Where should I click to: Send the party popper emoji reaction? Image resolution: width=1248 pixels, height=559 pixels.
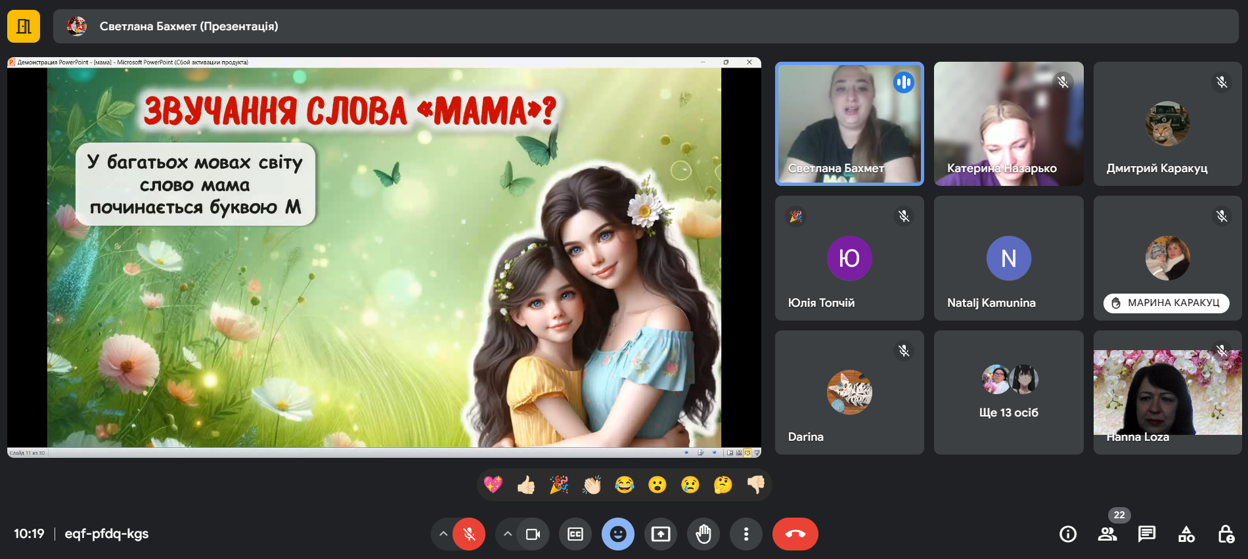559,485
